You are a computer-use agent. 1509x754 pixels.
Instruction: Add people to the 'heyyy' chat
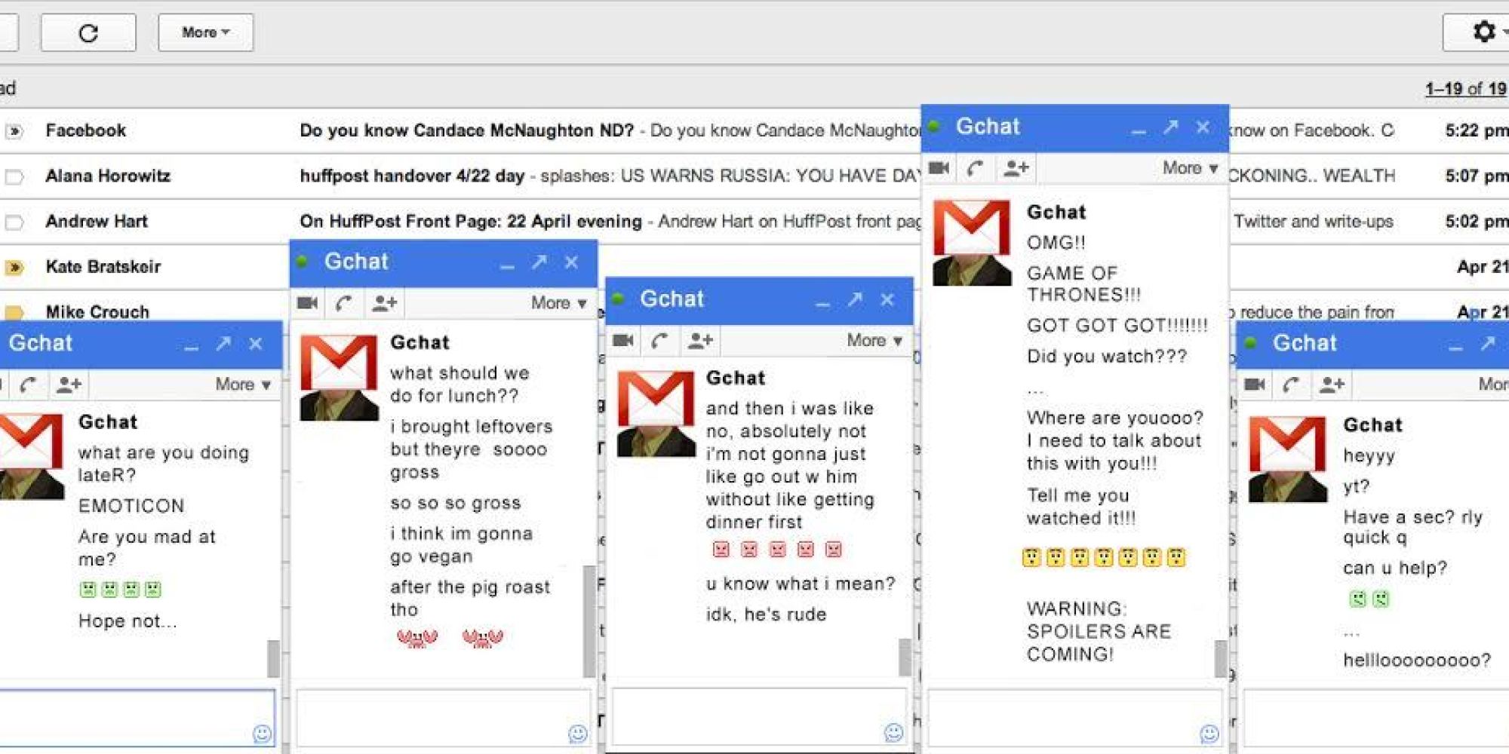point(1332,385)
